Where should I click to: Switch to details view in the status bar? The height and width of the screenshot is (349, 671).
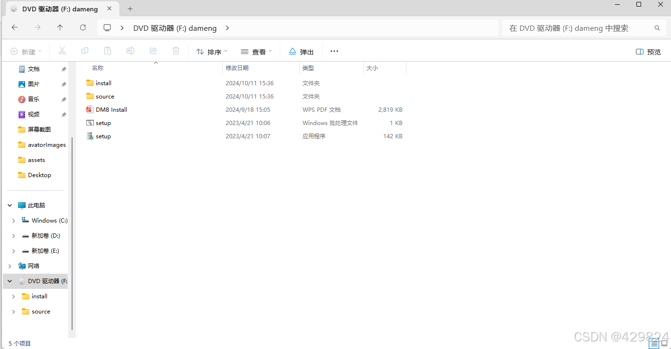pyautogui.click(x=653, y=343)
